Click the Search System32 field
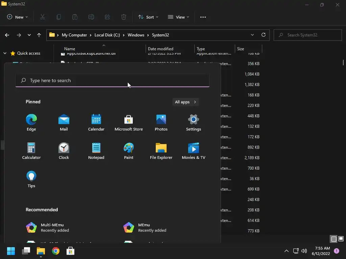This screenshot has width=346, height=259. 308,35
